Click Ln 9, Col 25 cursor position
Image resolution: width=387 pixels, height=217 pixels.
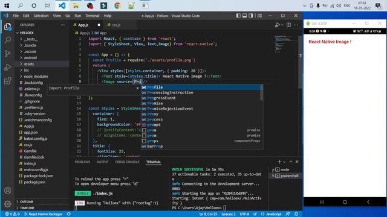(x=208, y=214)
